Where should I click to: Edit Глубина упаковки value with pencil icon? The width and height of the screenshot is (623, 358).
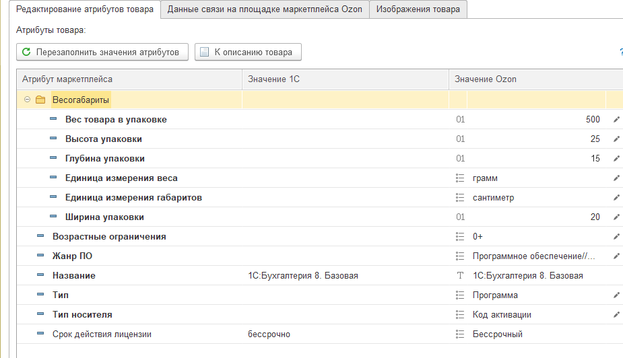(616, 158)
